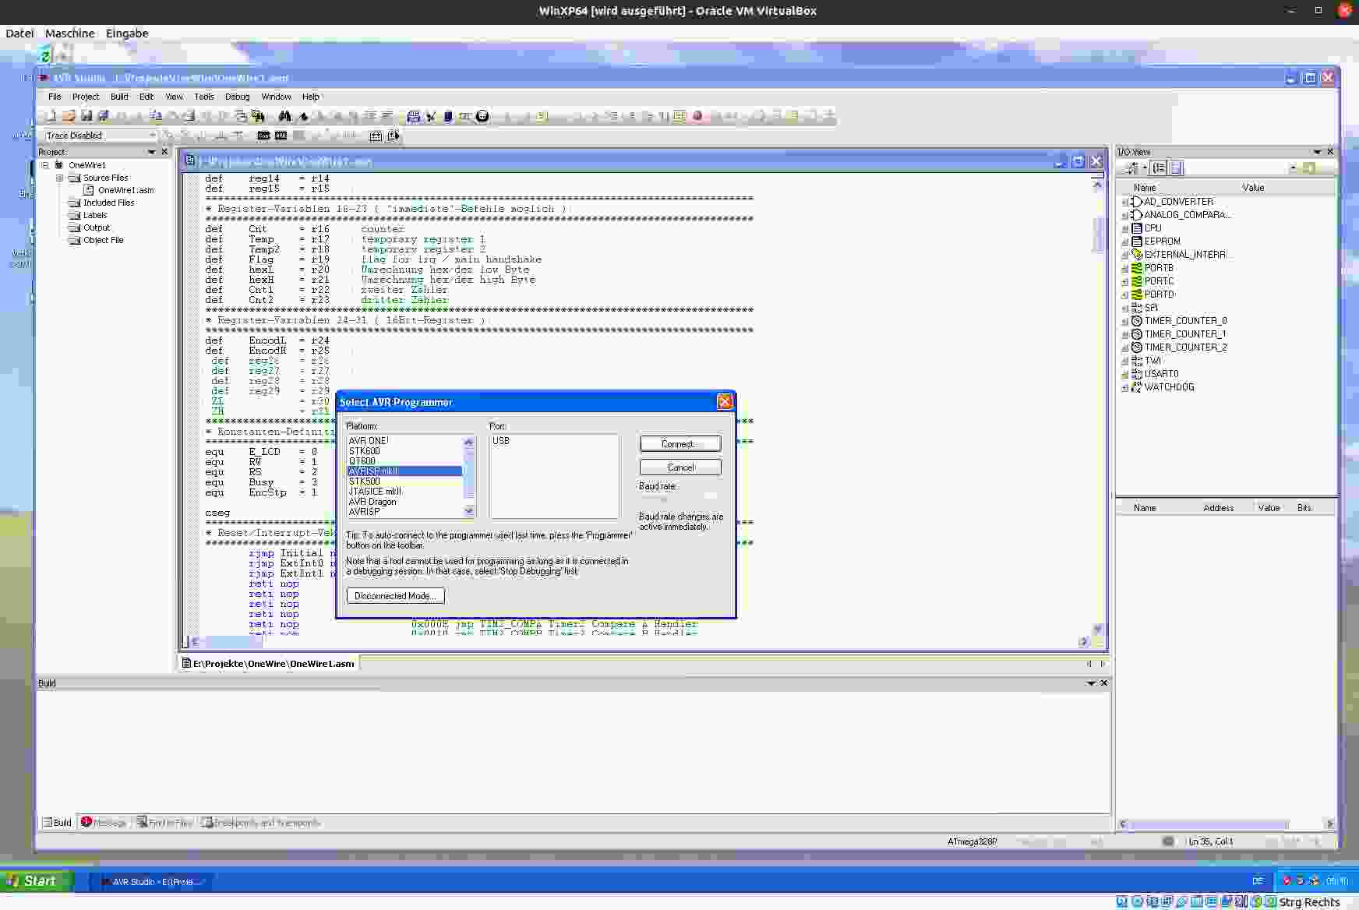The height and width of the screenshot is (910, 1359).
Task: Click the Windows Start button
Action: click(36, 881)
